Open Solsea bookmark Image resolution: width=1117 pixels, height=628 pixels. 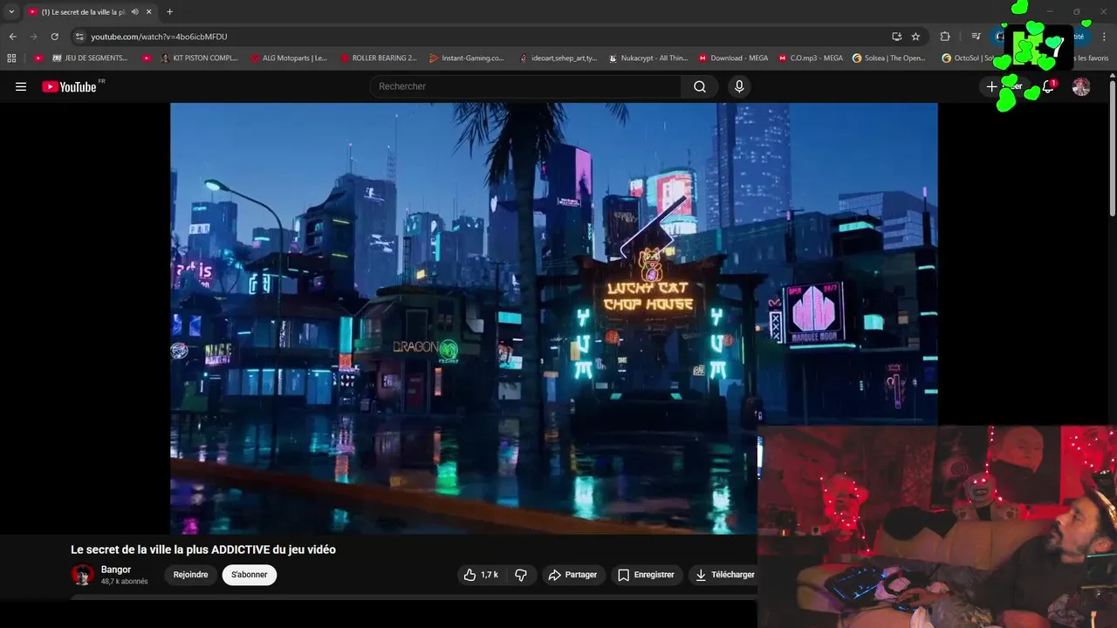click(888, 58)
